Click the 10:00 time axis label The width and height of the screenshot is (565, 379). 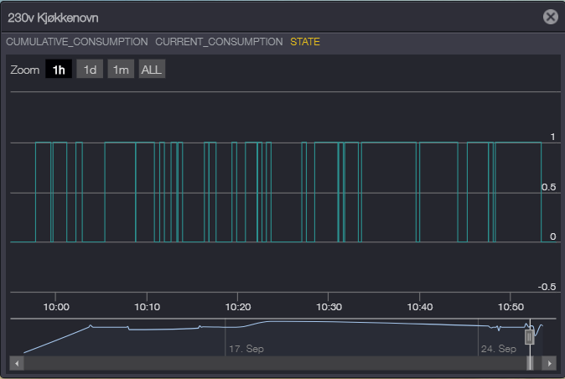tap(56, 307)
